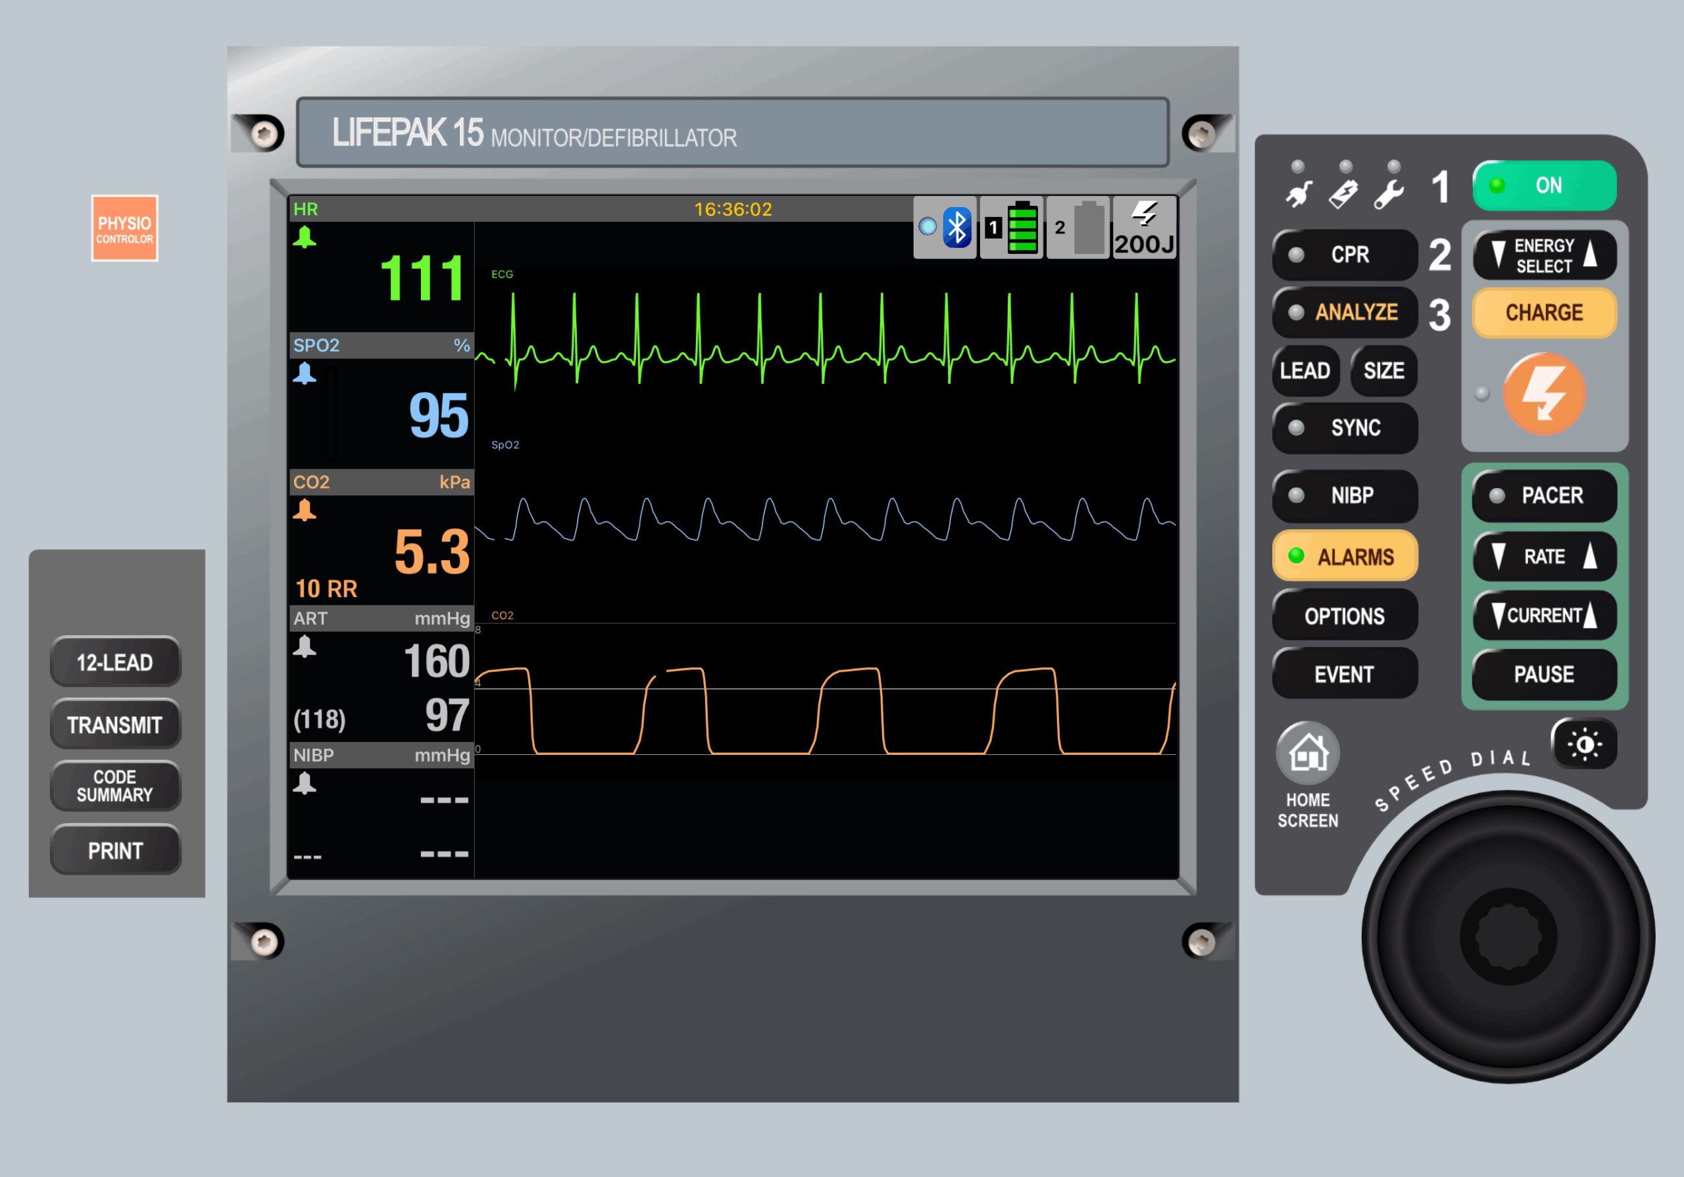Viewport: 1684px width, 1177px height.
Task: Decrease pacing rate with RATE down arrow
Action: click(1498, 556)
